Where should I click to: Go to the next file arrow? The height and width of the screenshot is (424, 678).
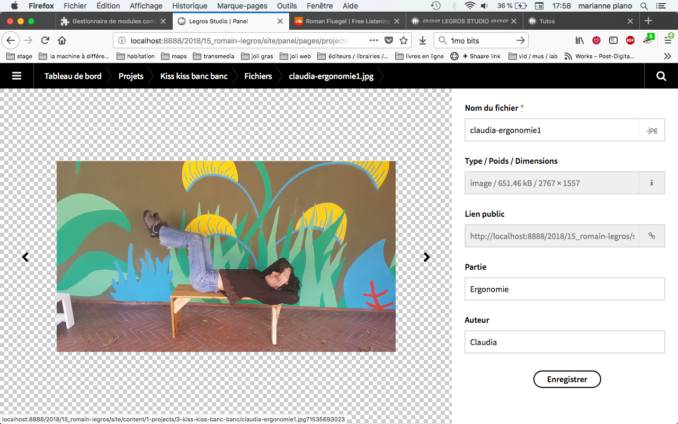pos(426,257)
